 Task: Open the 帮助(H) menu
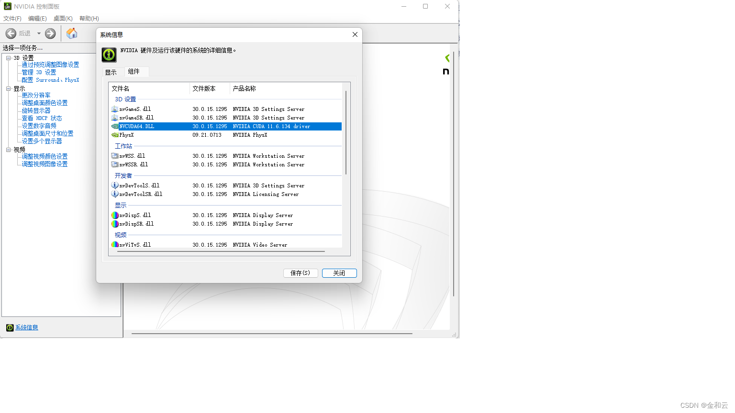pos(89,19)
